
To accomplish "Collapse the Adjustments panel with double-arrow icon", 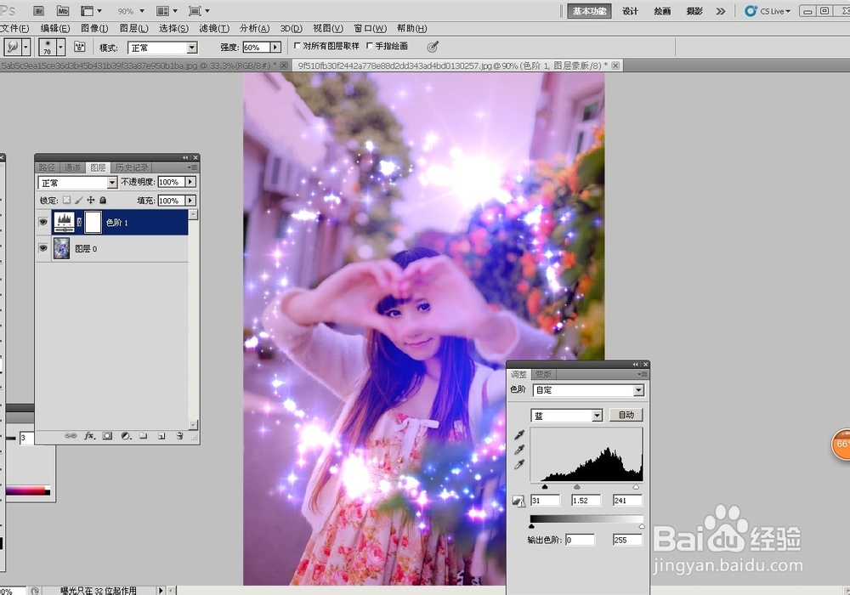I will (635, 365).
